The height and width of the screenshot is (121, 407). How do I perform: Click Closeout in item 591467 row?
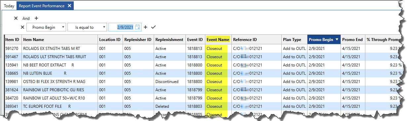click(218, 57)
